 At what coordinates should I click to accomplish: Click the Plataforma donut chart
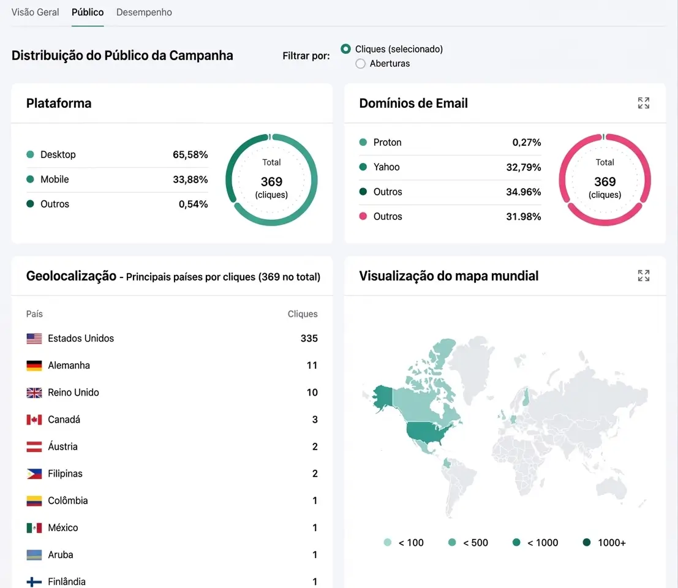[x=271, y=179]
